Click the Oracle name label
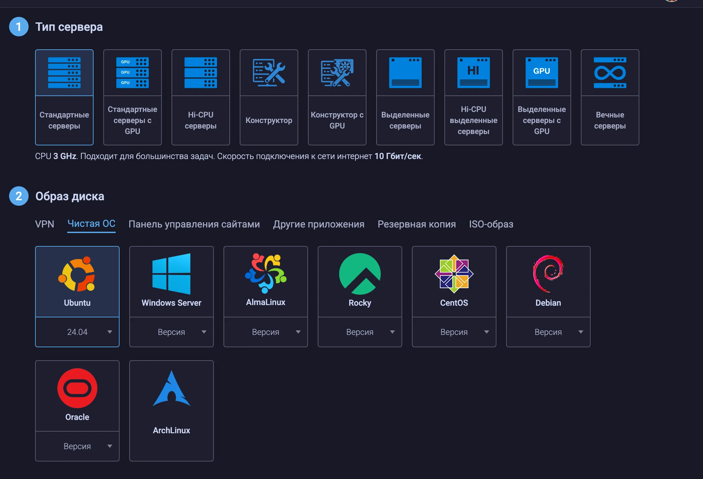Viewport: 703px width, 479px height. pos(77,417)
